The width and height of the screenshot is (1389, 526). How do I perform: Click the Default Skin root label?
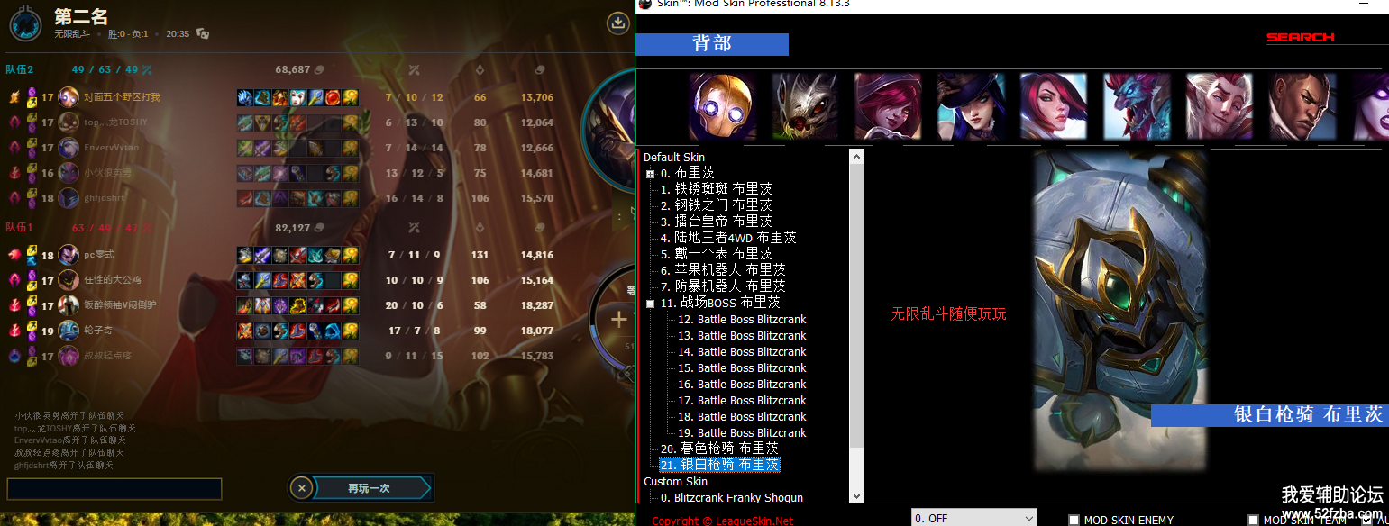pyautogui.click(x=674, y=158)
